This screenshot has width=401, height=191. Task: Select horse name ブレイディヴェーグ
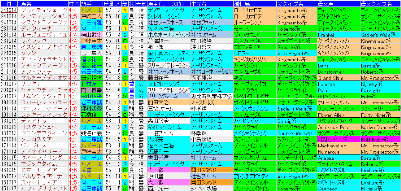coord(43,10)
